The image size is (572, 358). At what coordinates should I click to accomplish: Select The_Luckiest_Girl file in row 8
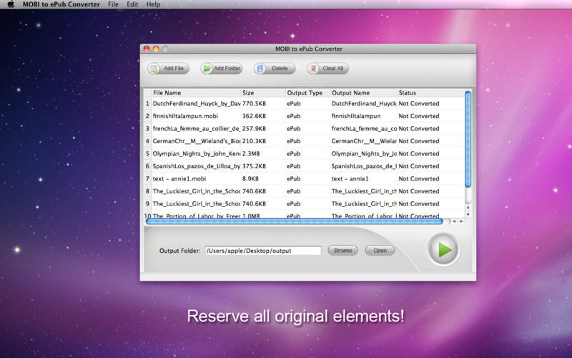[305, 191]
